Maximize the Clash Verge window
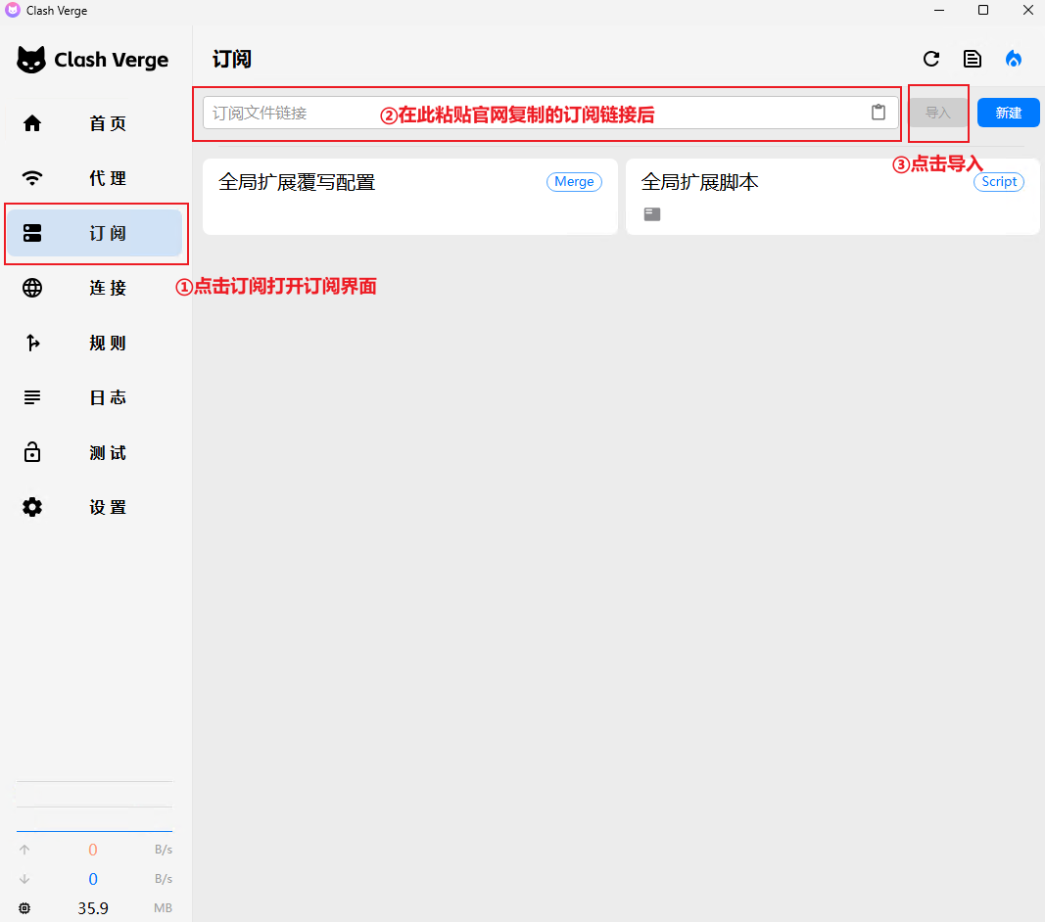This screenshot has width=1045, height=922. [x=983, y=10]
